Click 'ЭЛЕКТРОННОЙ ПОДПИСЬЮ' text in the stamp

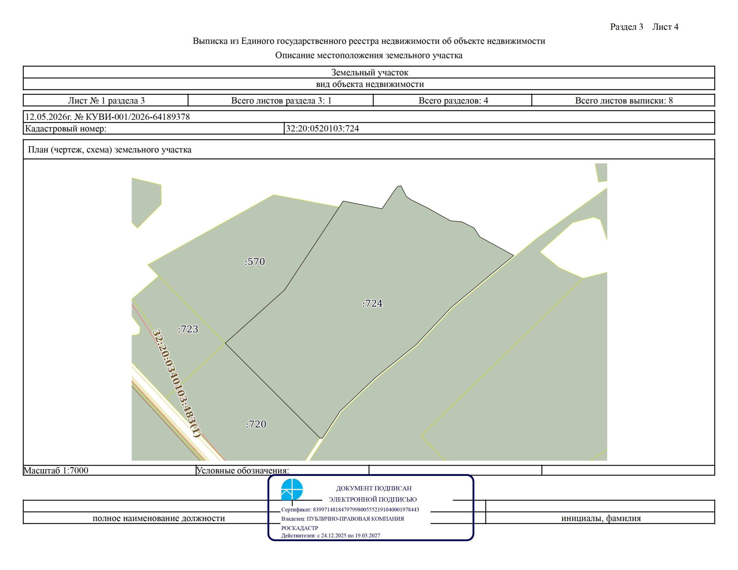(x=373, y=499)
